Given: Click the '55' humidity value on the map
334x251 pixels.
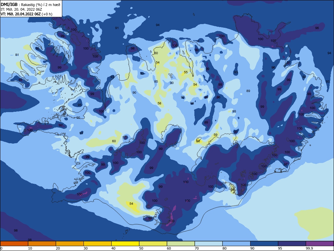Looking at the screenshot, I should 186,72.
